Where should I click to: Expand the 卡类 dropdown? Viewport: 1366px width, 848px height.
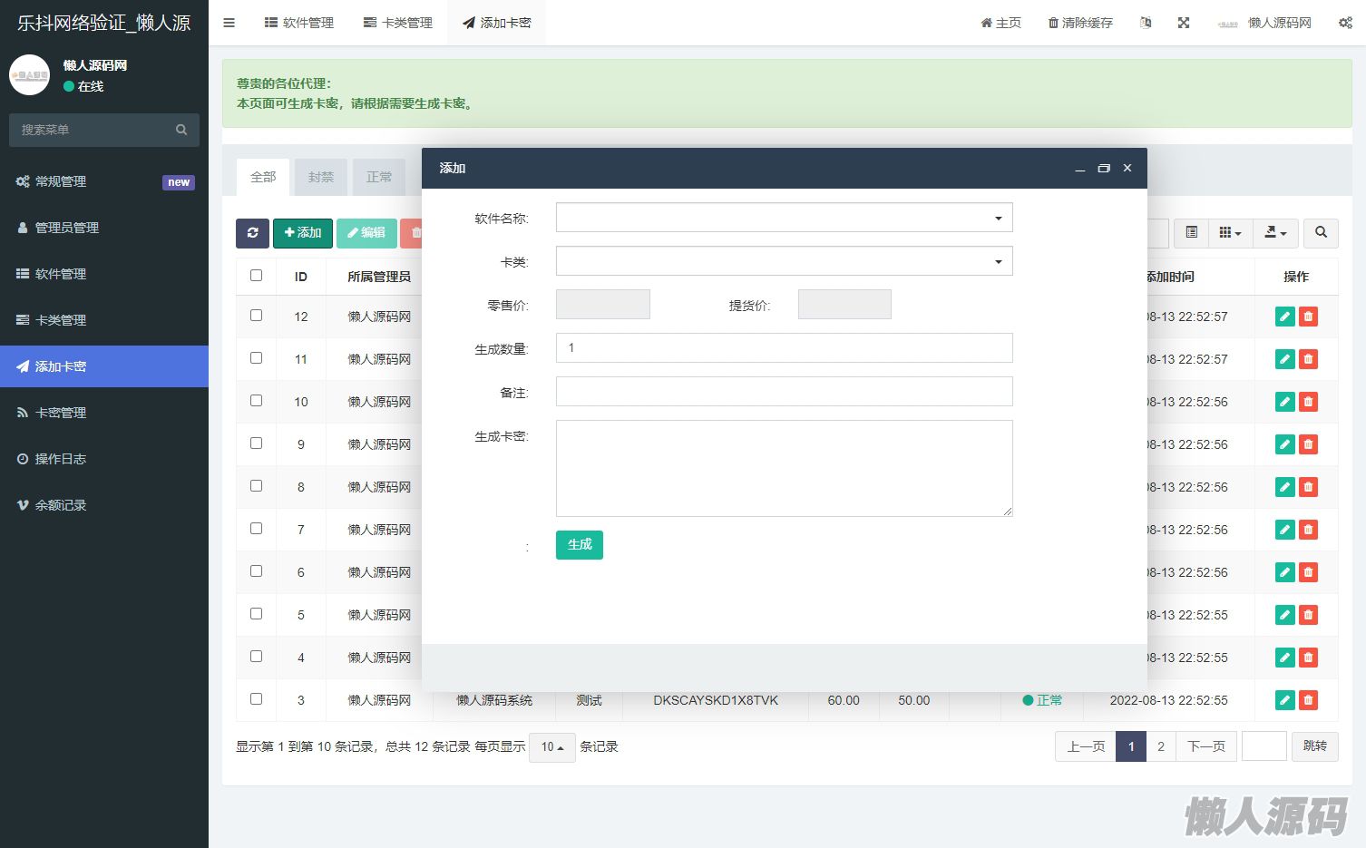tap(784, 261)
